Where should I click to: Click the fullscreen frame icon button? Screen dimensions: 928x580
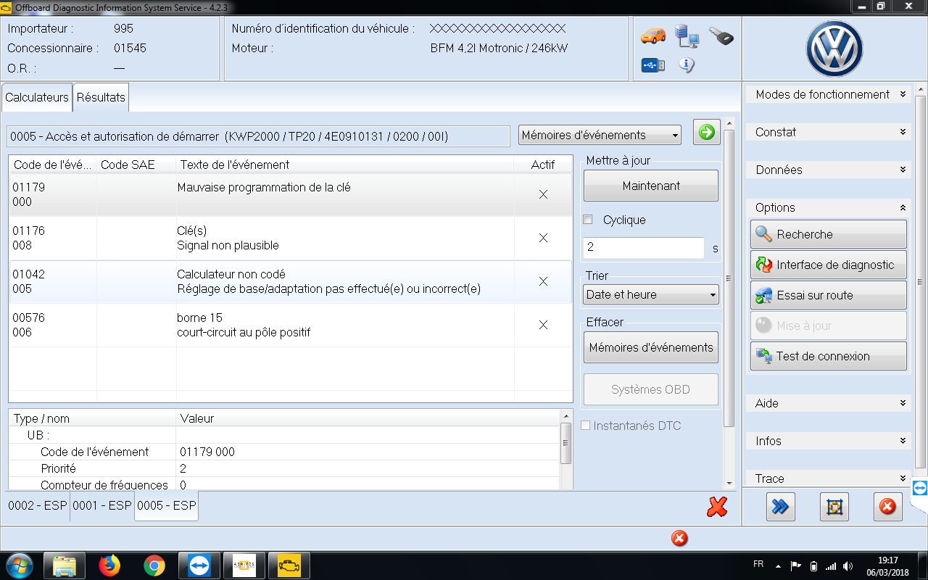point(834,507)
